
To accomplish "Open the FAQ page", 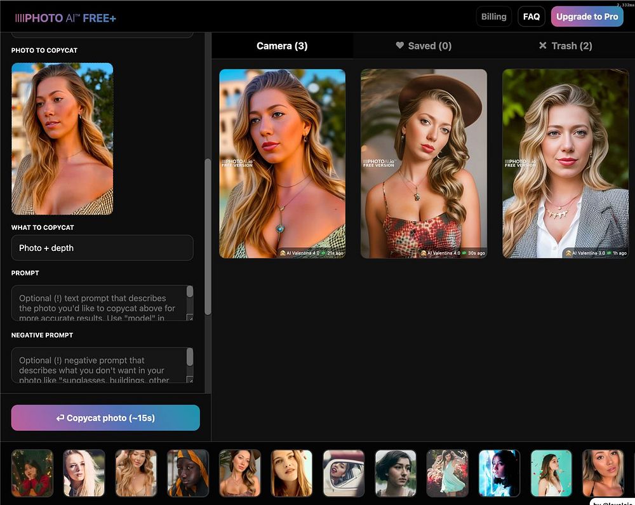I will 531,17.
